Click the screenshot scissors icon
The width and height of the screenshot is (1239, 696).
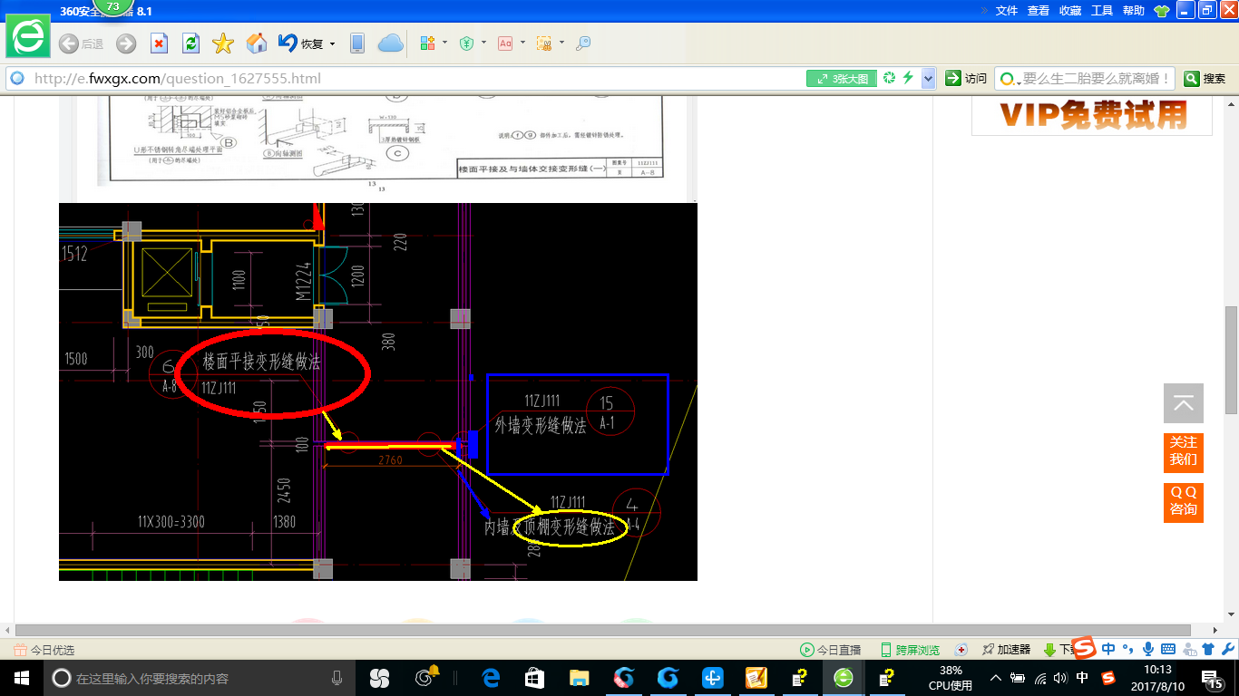pyautogui.click(x=544, y=43)
